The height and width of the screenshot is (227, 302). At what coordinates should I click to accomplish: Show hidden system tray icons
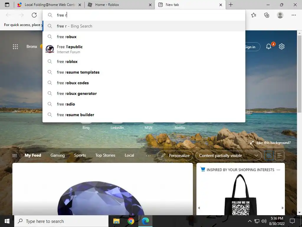250,221
